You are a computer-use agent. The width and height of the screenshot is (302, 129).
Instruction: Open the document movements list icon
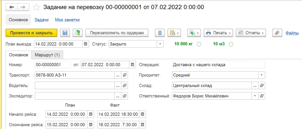[x=160, y=33]
